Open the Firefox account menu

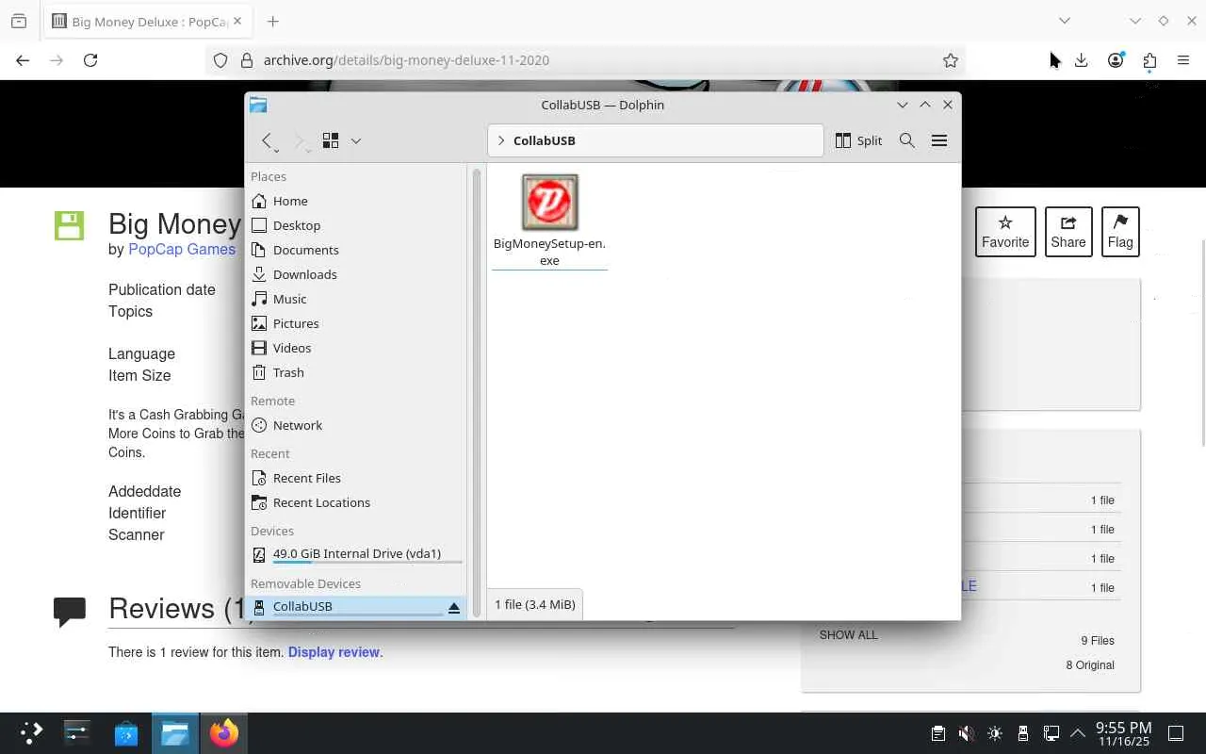[1116, 60]
